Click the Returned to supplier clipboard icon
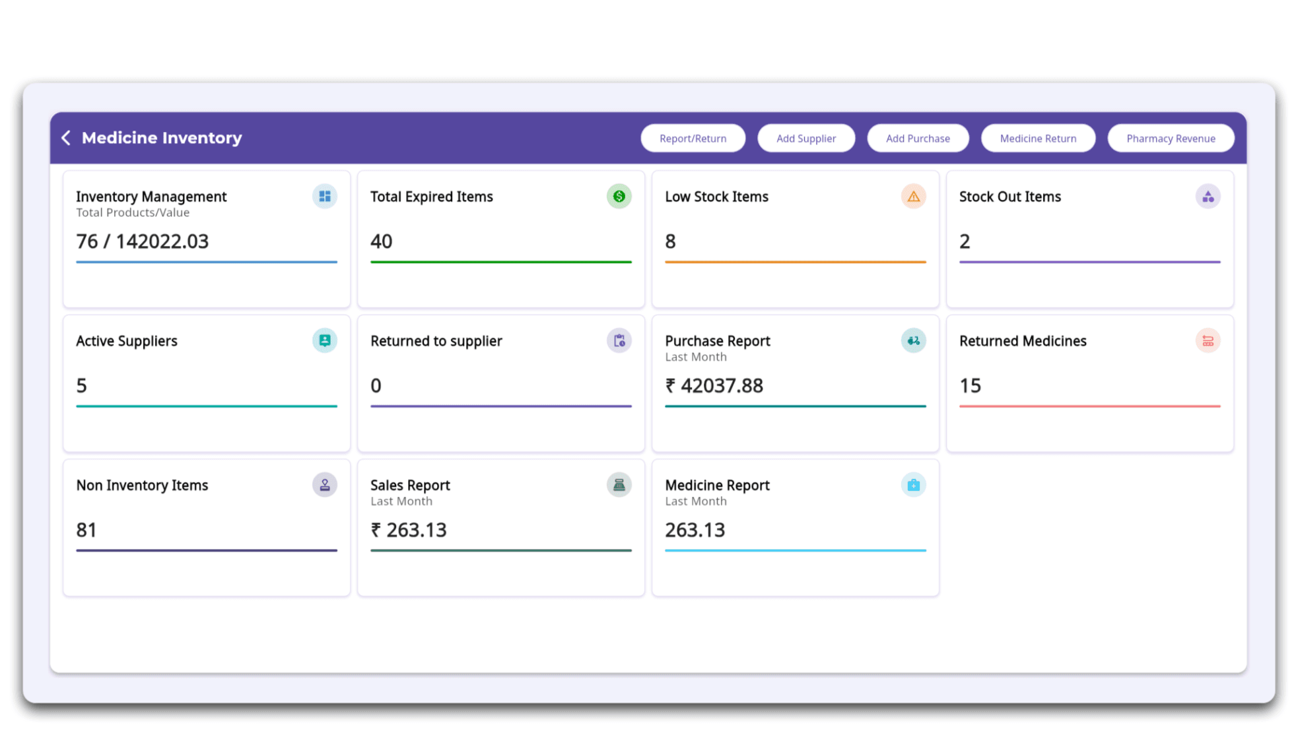 619,340
